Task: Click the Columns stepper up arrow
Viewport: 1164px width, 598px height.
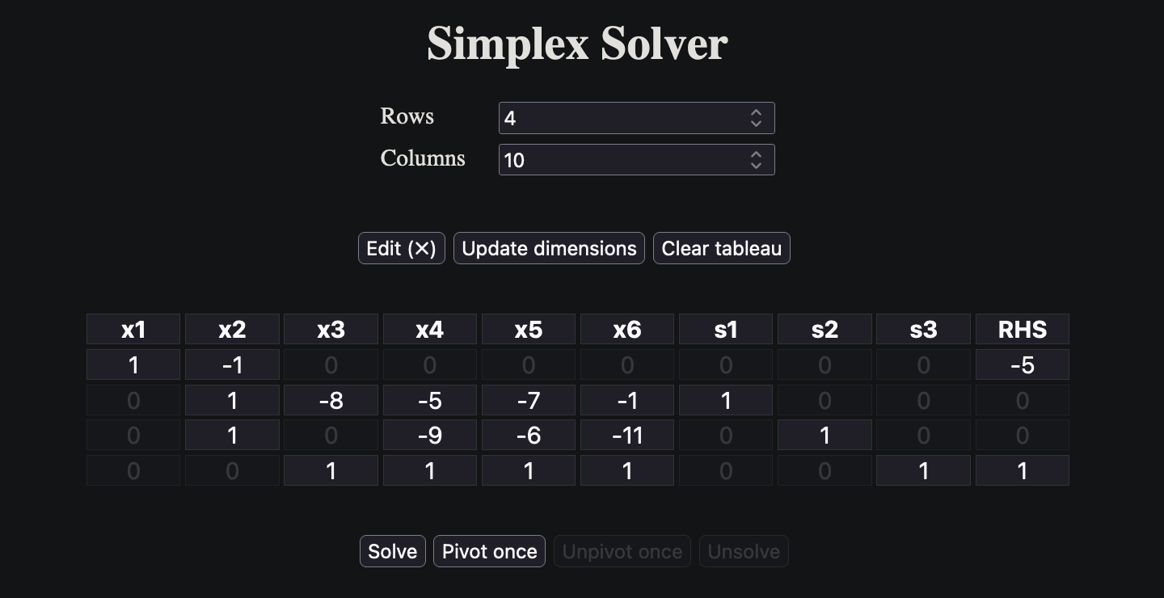Action: (756, 155)
